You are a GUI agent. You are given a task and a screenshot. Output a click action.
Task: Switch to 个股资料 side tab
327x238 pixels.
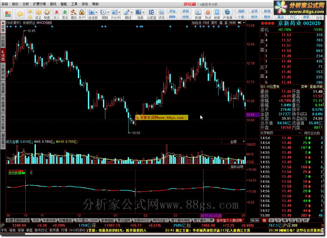3,71
